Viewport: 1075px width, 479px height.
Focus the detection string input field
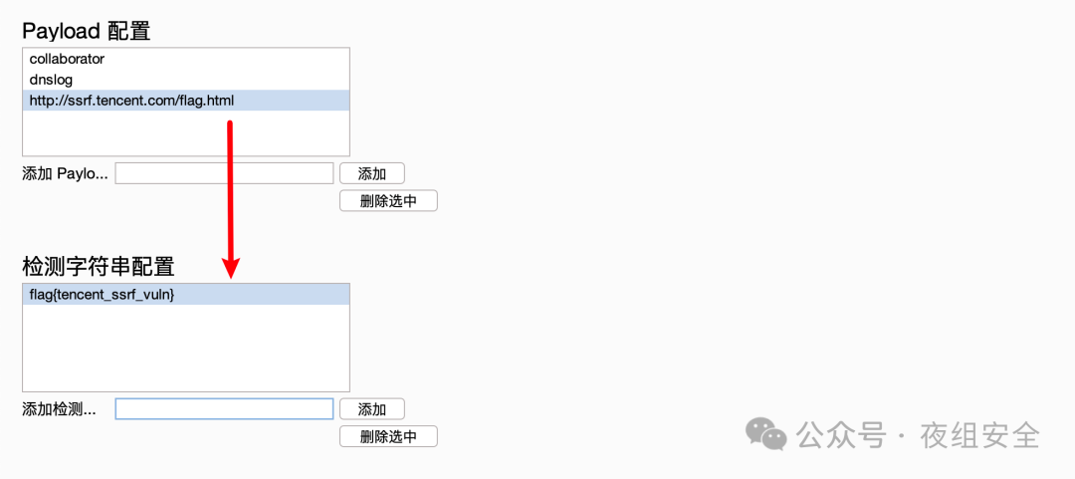pyautogui.click(x=224, y=408)
